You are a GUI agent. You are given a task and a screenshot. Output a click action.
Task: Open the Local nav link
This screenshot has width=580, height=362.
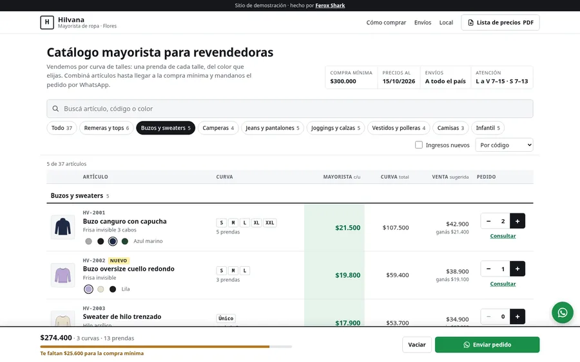(446, 23)
